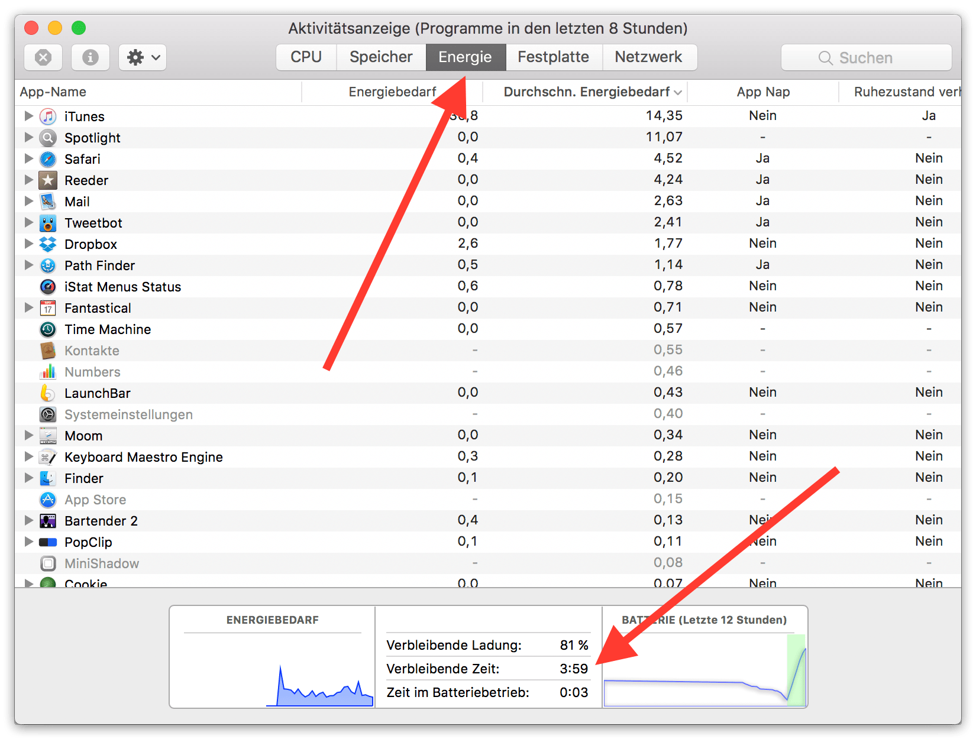Click the Bartender 2 icon
Screen dimensions: 976x739
coord(48,521)
